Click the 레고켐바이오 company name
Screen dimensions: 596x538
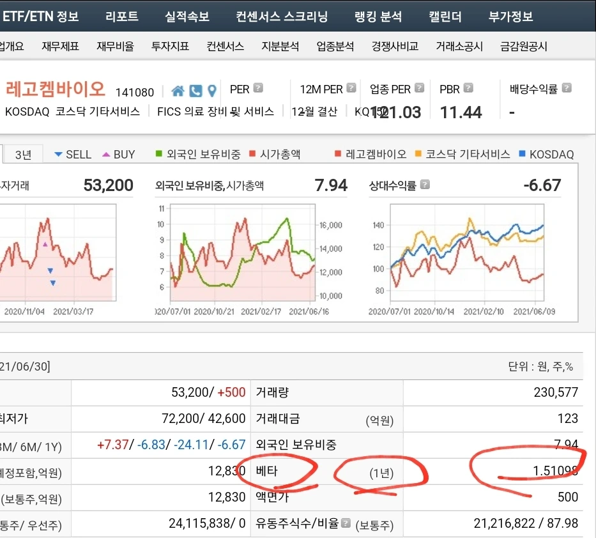[55, 89]
